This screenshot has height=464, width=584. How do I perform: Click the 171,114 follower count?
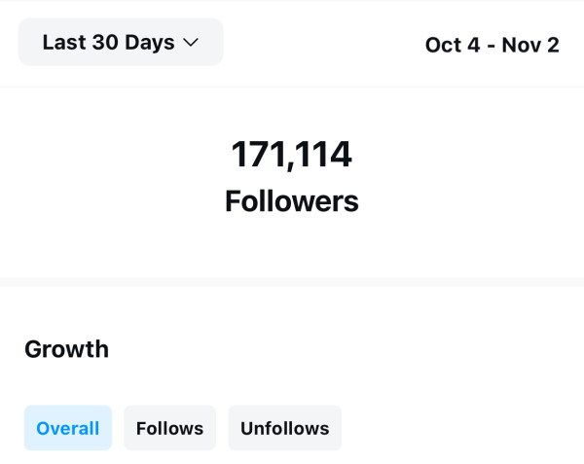[x=291, y=154]
